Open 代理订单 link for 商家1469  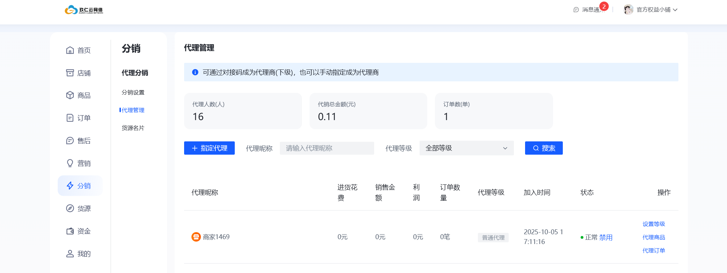click(654, 251)
